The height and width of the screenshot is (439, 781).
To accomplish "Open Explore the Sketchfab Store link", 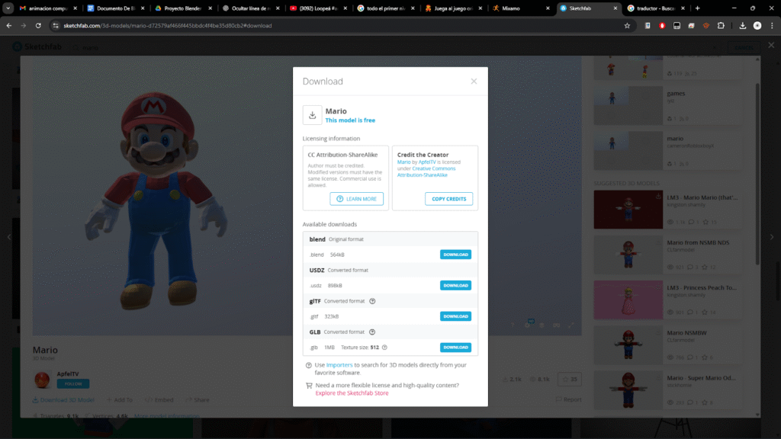I will pyautogui.click(x=352, y=393).
